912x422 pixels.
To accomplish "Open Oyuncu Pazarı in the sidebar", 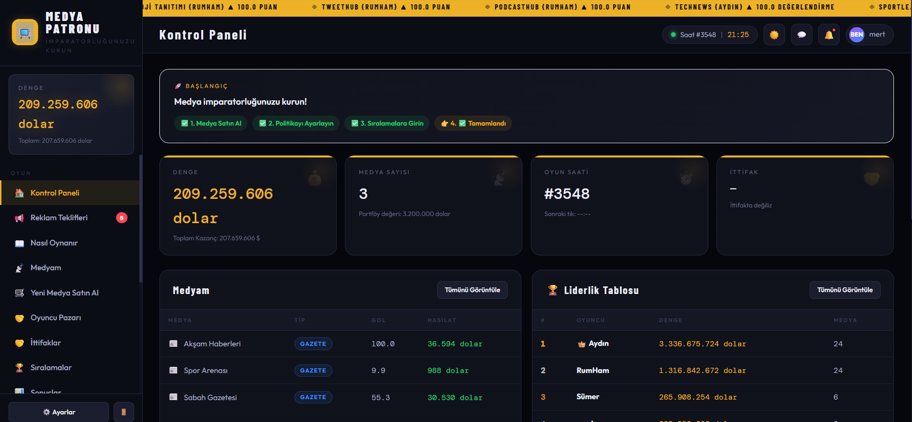I will 70,318.
